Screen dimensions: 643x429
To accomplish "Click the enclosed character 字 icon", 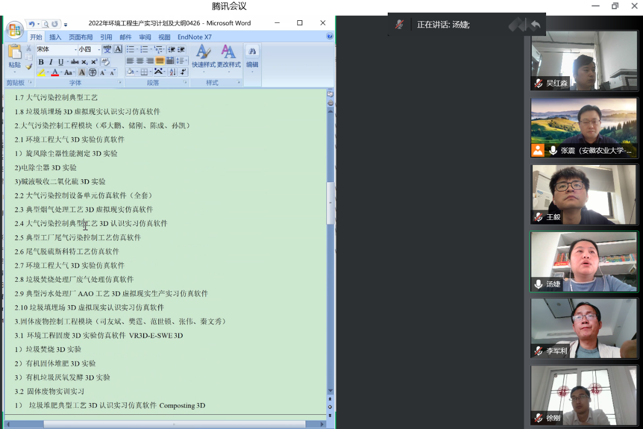I will pyautogui.click(x=92, y=73).
